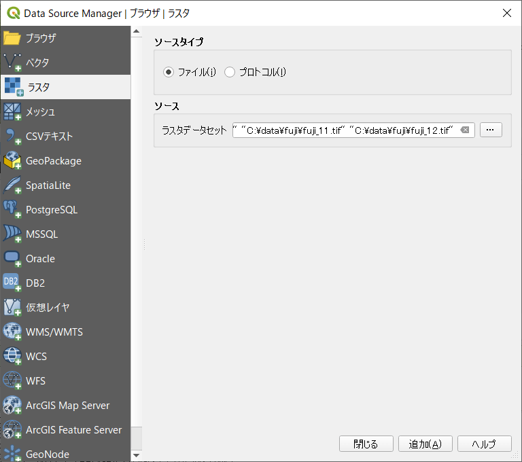
Task: Select the ラスタ raster checkerboard icon
Action: (x=14, y=87)
